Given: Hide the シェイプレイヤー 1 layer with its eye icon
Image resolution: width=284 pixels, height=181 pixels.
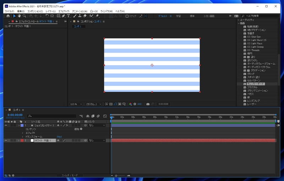Looking at the screenshot, I should pos(6,125).
